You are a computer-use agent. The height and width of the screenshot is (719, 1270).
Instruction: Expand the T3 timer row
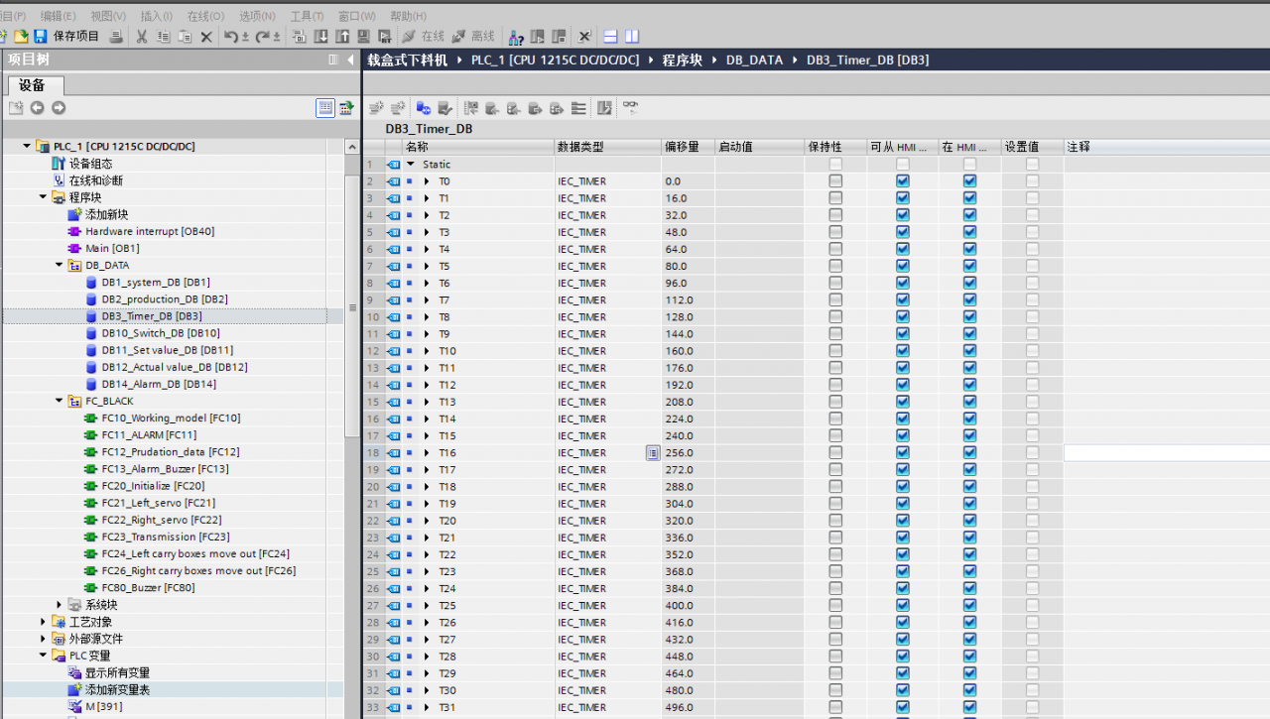tap(427, 232)
